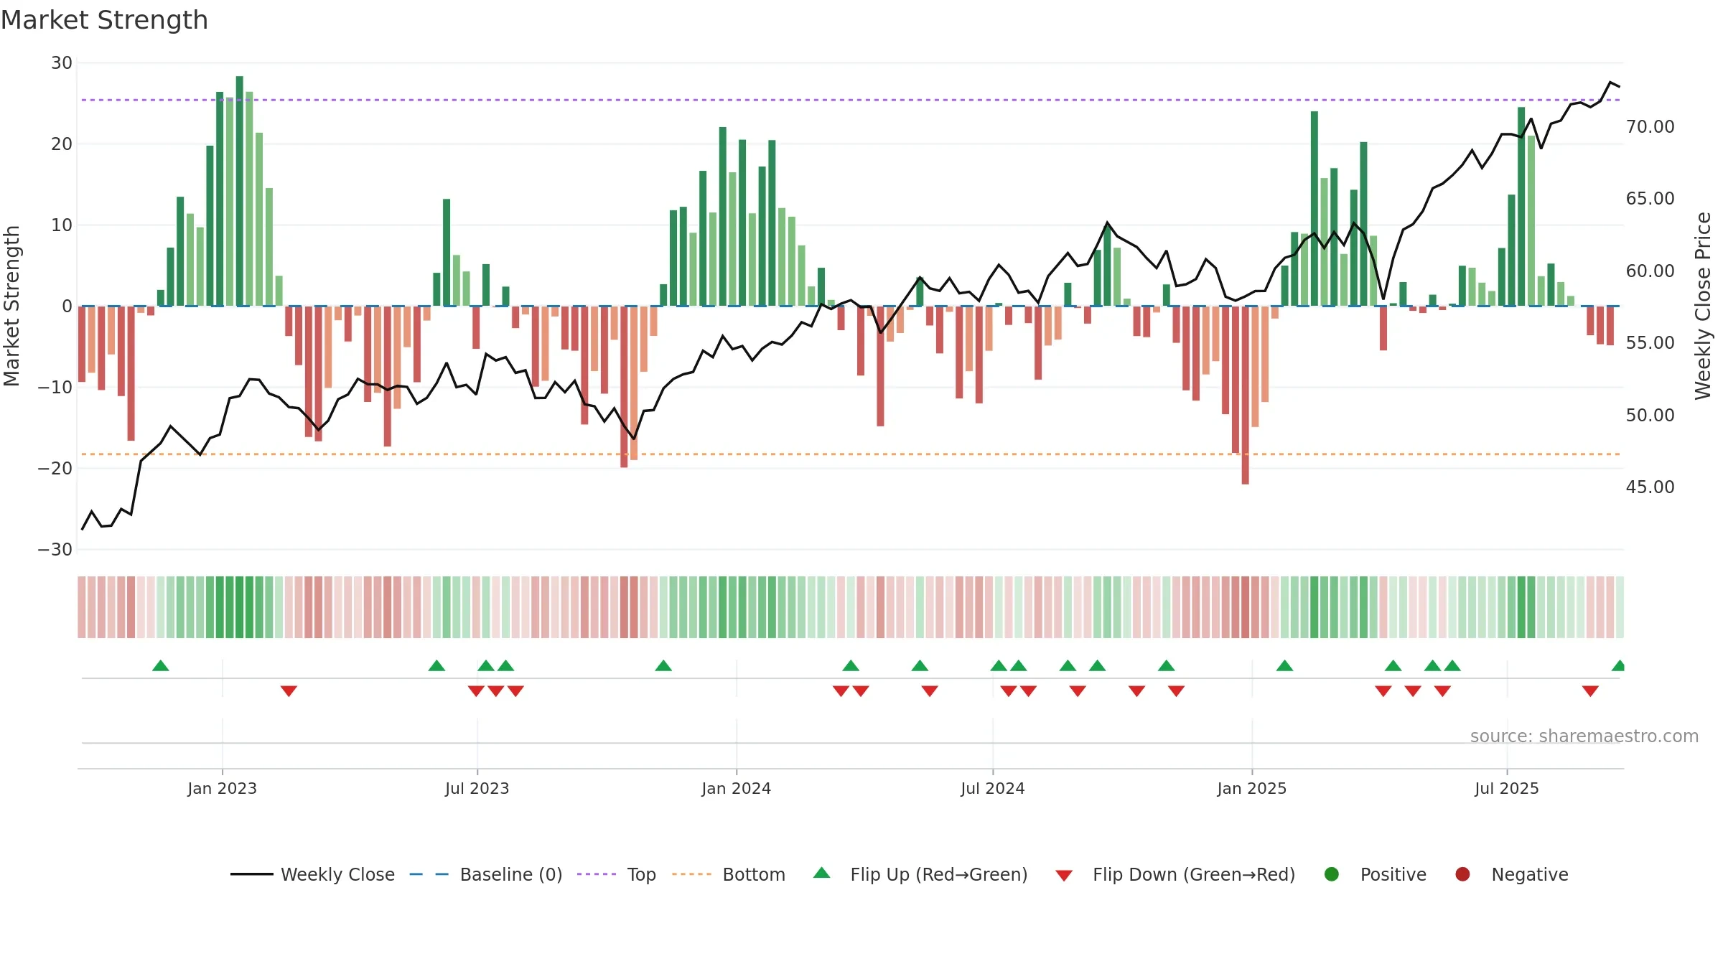Click the tallest green bar after Jul 2025

pos(1521,207)
